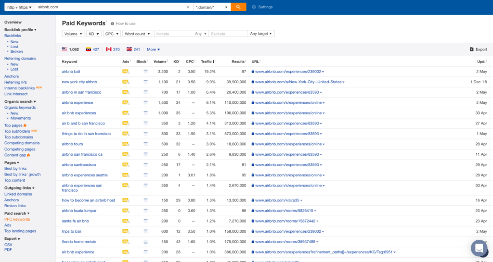
Task: Select the United States flag filter
Action: (x=65, y=49)
